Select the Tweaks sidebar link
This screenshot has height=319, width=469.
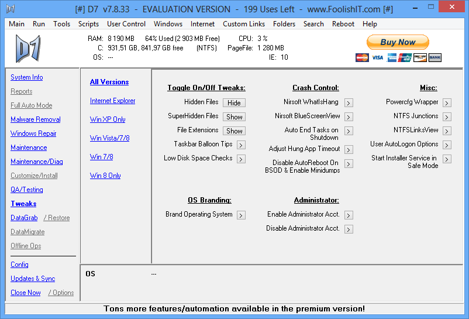[x=23, y=204]
